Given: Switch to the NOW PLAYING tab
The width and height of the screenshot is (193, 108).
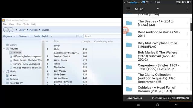Looking at the screenshot, I should 134,98.
